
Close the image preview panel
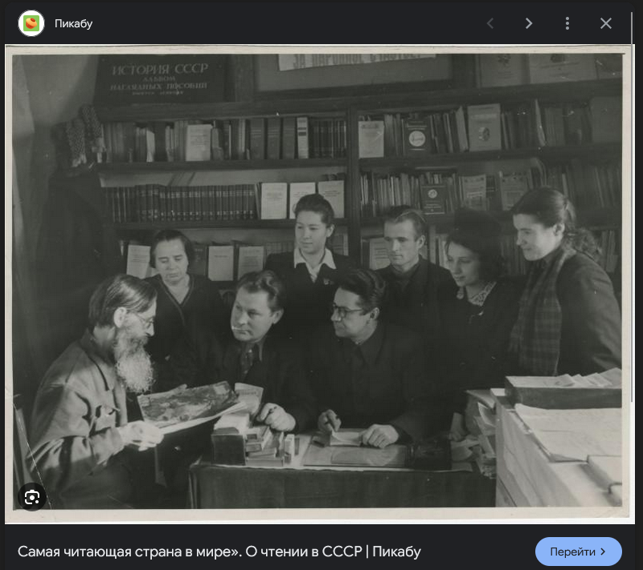pos(606,23)
